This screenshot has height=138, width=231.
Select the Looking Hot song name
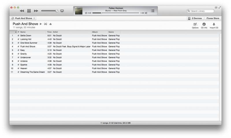coord(26,39)
